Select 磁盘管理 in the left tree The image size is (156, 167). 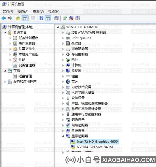pyautogui.click(x=25, y=76)
